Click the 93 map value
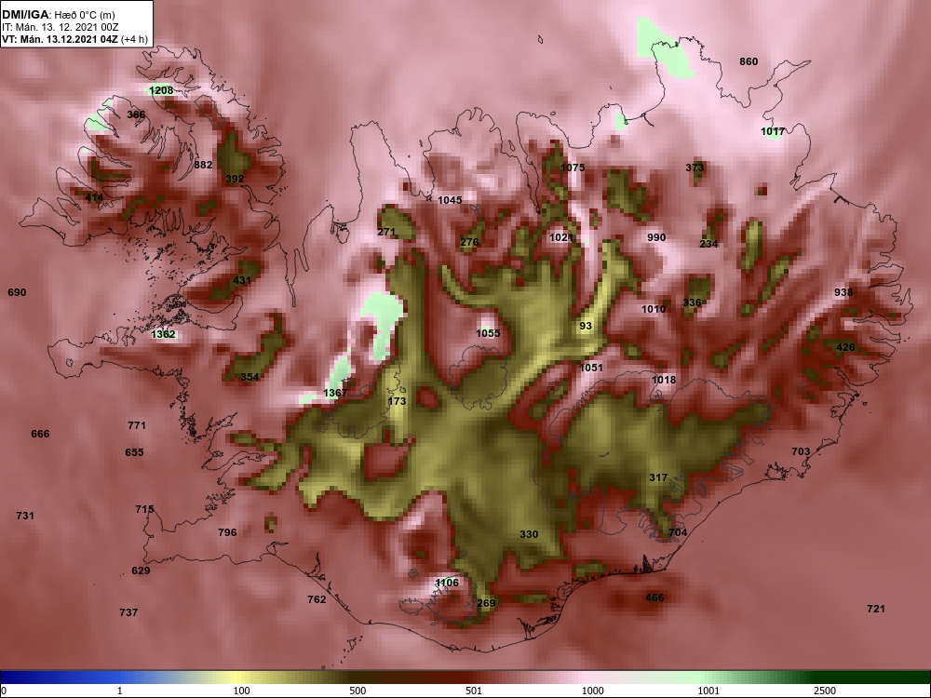Image resolution: width=931 pixels, height=698 pixels. (586, 326)
